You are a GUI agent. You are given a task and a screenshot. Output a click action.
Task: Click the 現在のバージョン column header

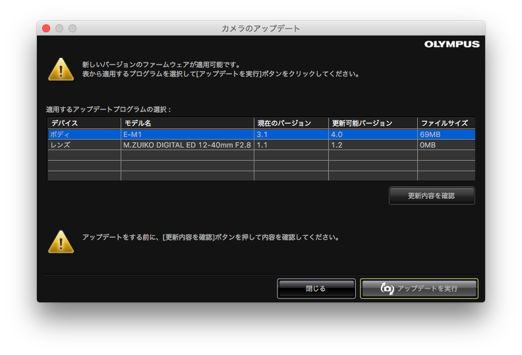tap(291, 123)
